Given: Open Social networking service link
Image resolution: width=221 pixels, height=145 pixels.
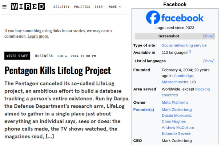Looking at the screenshot, I should [184, 45].
